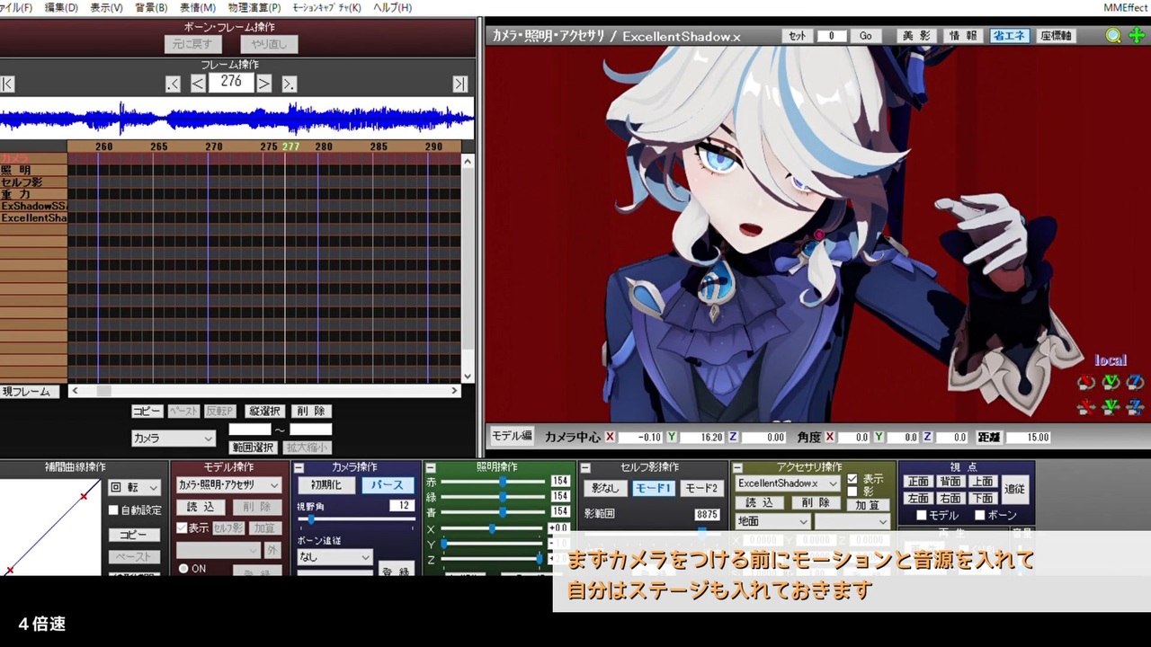This screenshot has height=647, width=1151.
Task: Open the 編集(D) menu
Action: point(61,7)
